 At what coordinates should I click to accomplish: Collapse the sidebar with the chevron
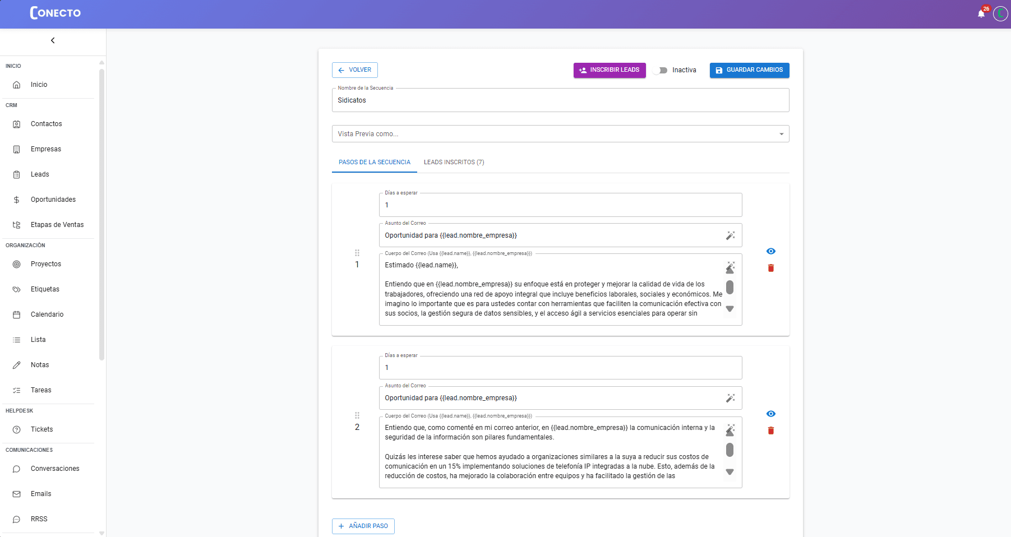pyautogui.click(x=53, y=40)
